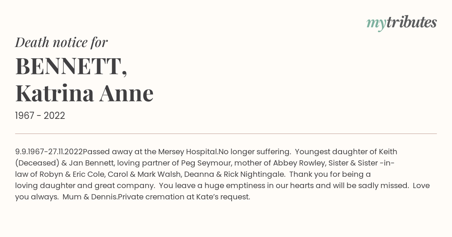452x237 pixels.
Task: Click the "Death notice for" heading
Action: click(61, 43)
